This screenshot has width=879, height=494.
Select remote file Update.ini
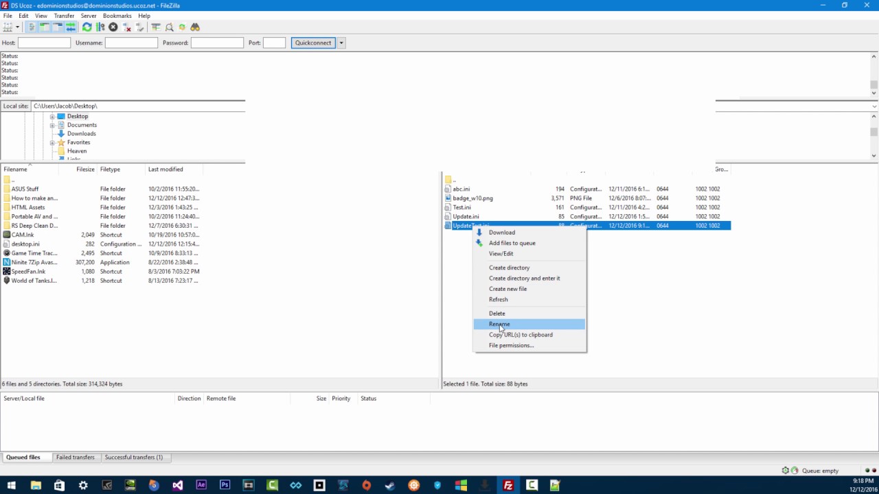(466, 217)
